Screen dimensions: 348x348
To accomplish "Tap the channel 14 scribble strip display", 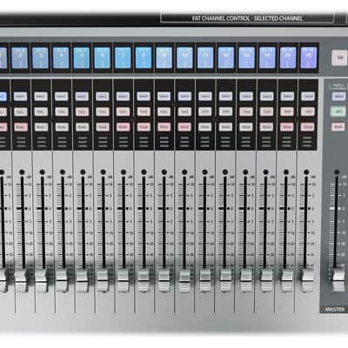I will click(x=267, y=58).
